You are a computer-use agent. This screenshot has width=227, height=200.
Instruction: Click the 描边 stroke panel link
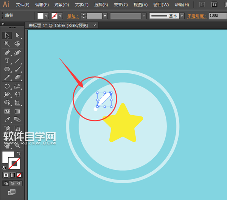(73, 16)
